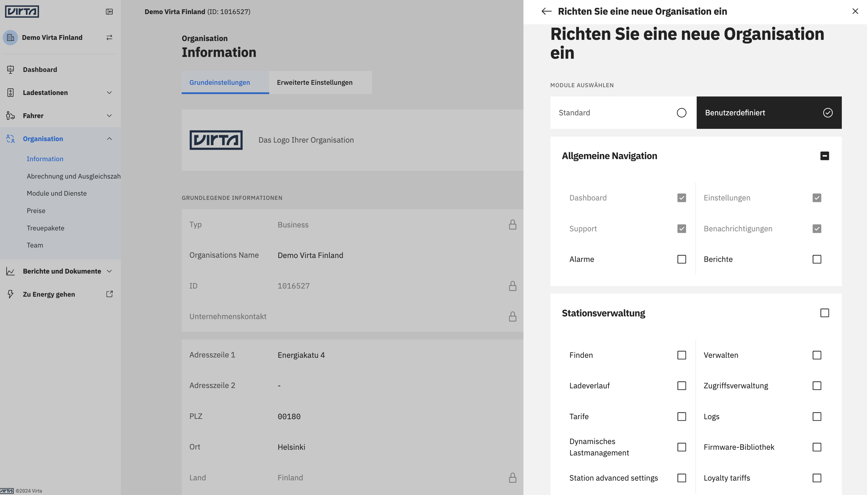The height and width of the screenshot is (495, 867).
Task: Click the Ladestationen charger icon
Action: [x=10, y=93]
